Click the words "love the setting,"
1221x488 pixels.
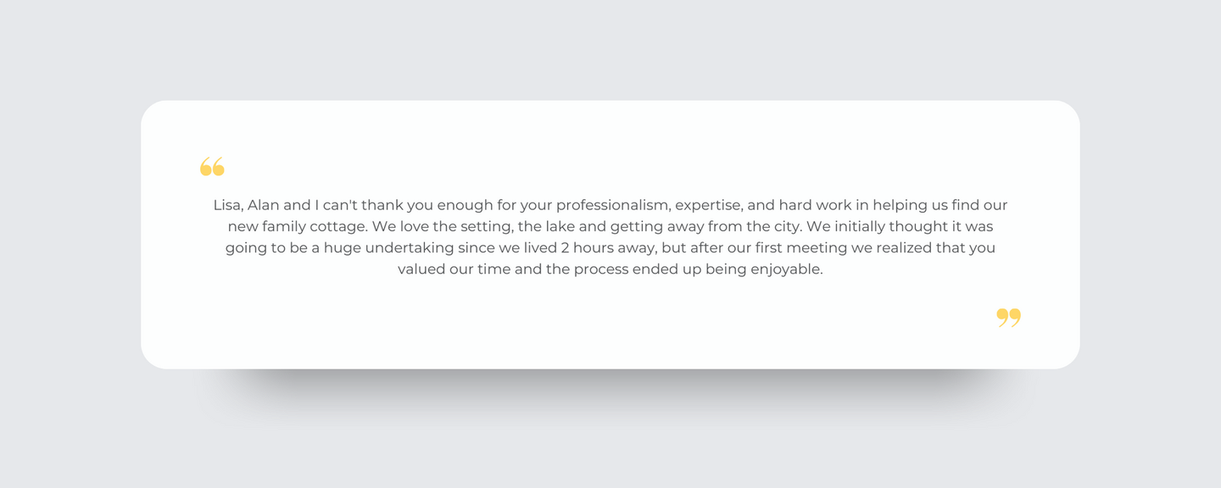[x=454, y=227]
